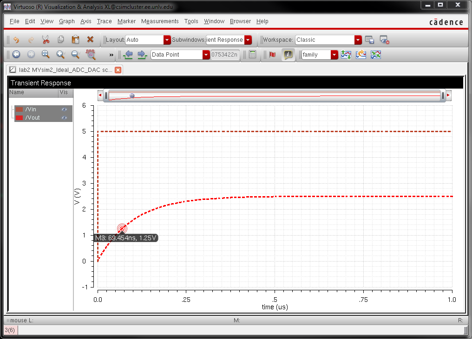Toggle the info balloon button
Image resolution: width=472 pixels, height=339 pixels.
tap(288, 55)
